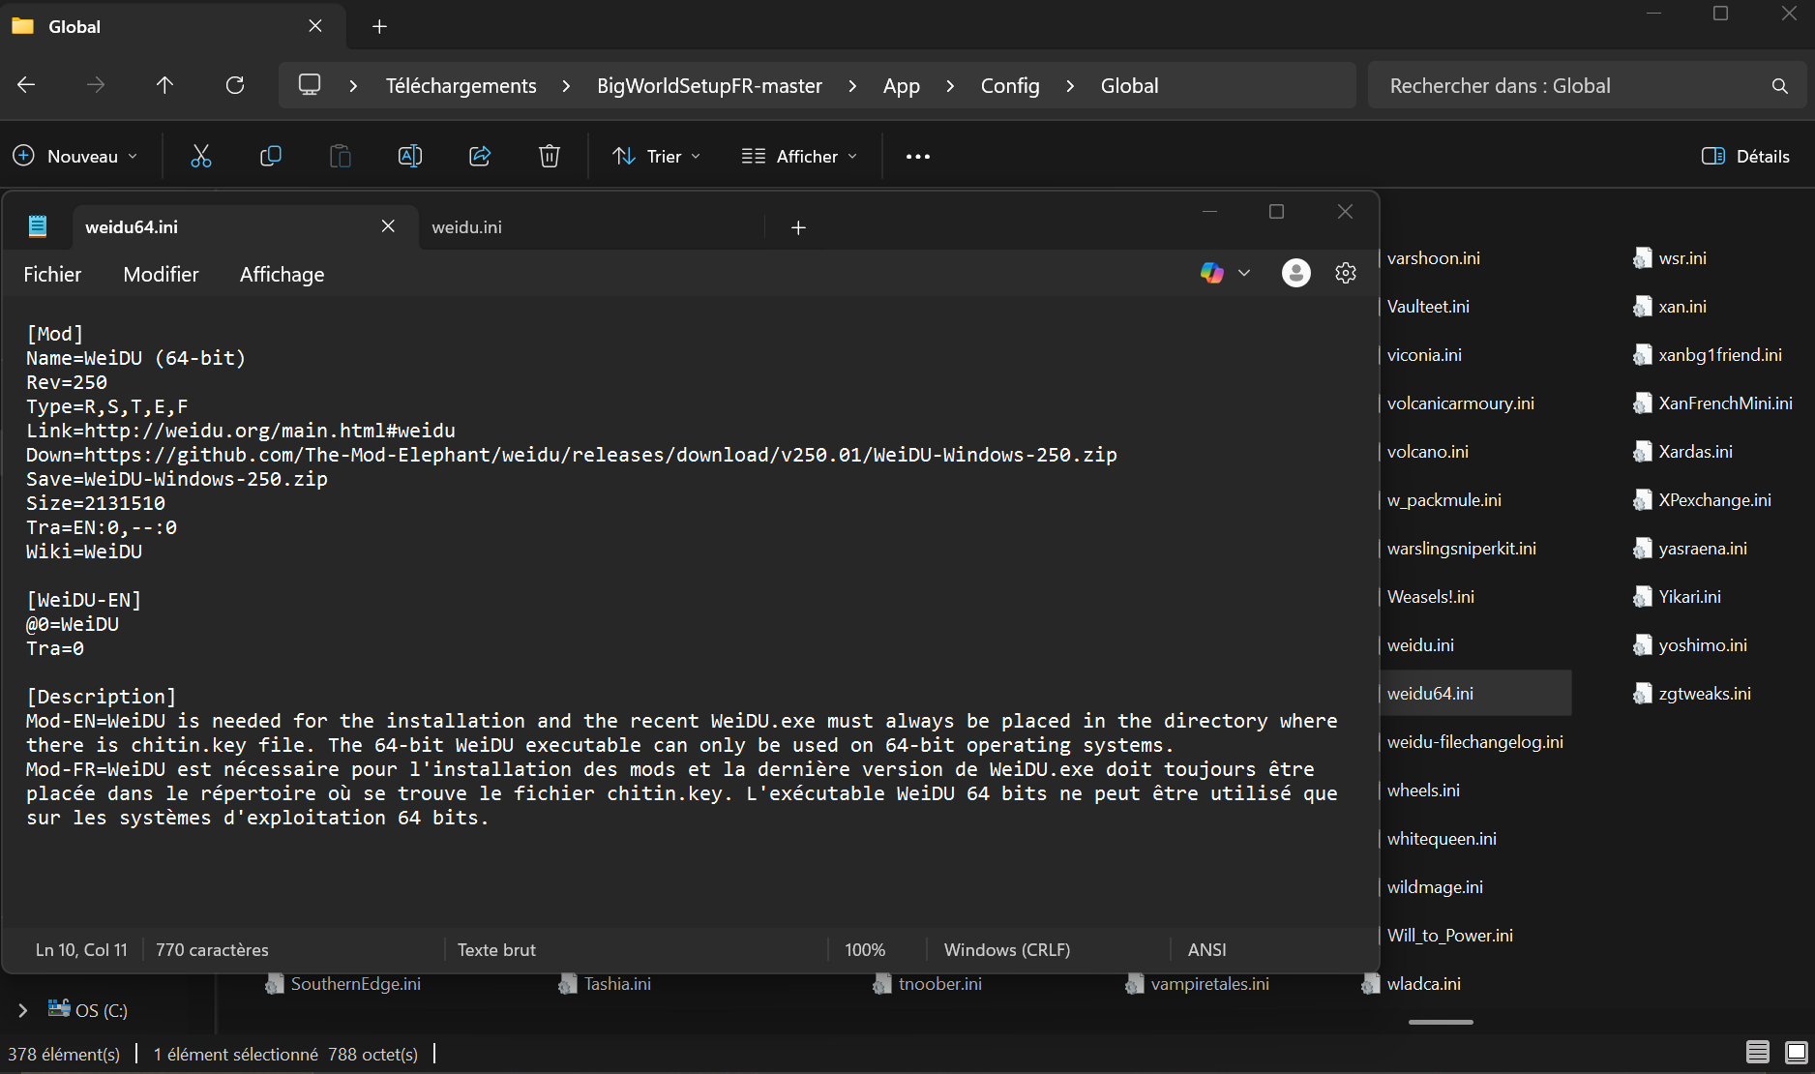Expand chevron after BigWorldSetupFR-master breadcrumb
The image size is (1815, 1074).
(852, 86)
